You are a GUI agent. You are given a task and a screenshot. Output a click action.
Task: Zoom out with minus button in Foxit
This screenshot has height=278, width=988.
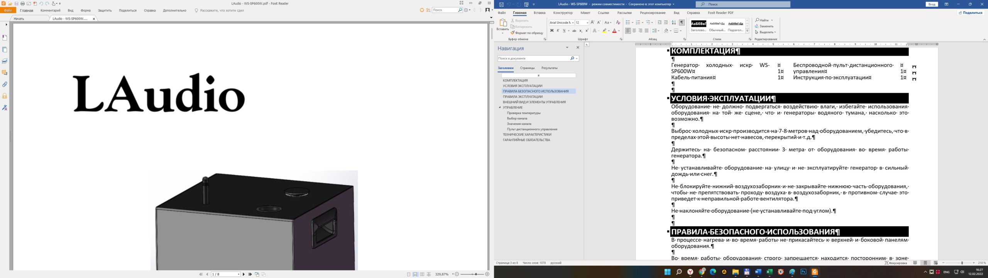point(457,274)
